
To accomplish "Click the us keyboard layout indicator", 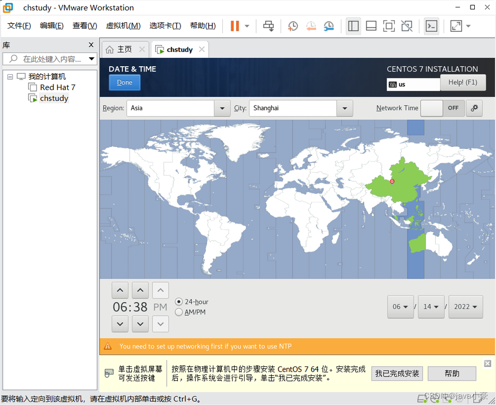I will pos(413,84).
